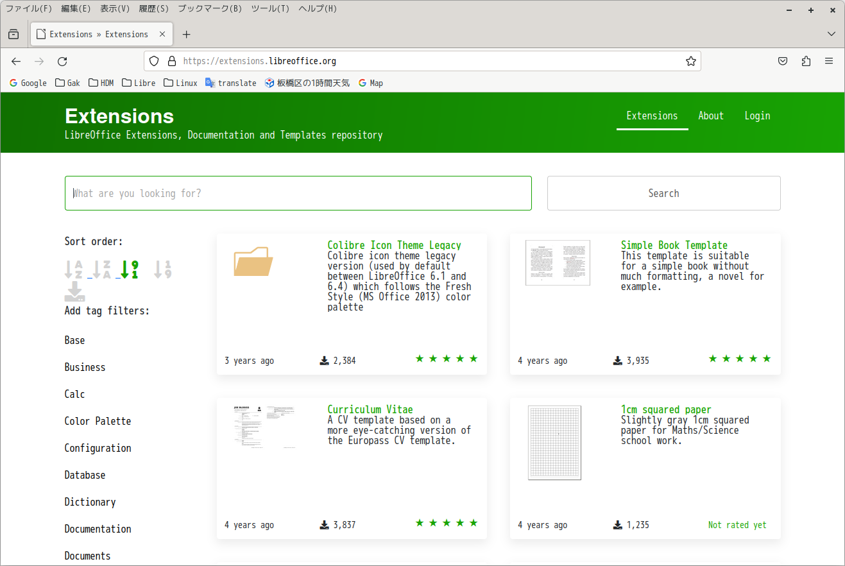Sort numerically ascending 1 to 9

pyautogui.click(x=163, y=269)
